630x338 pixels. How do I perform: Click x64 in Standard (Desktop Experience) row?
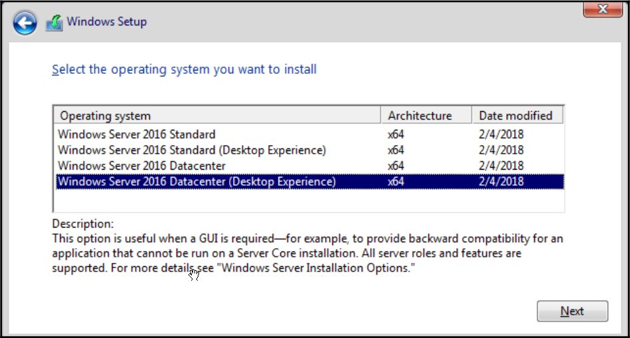396,150
